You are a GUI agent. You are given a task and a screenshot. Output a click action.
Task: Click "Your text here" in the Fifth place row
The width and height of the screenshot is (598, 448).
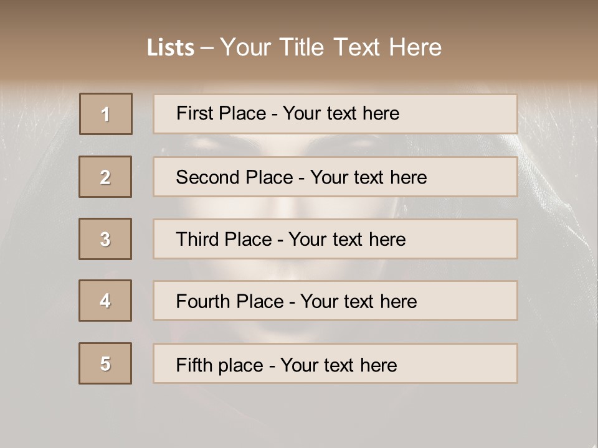point(338,365)
